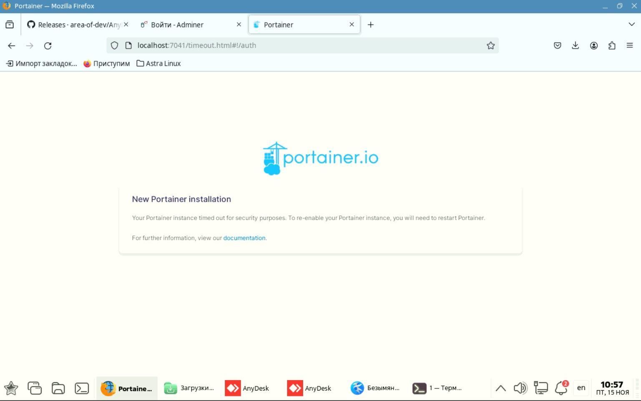Open the Downloads panel in Firefox
641x401 pixels.
pyautogui.click(x=576, y=45)
